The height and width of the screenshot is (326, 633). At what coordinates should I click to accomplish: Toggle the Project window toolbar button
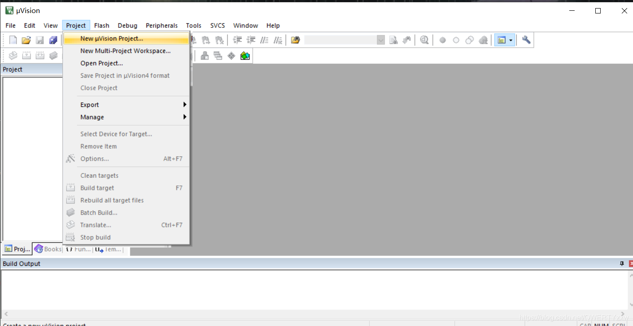[501, 40]
